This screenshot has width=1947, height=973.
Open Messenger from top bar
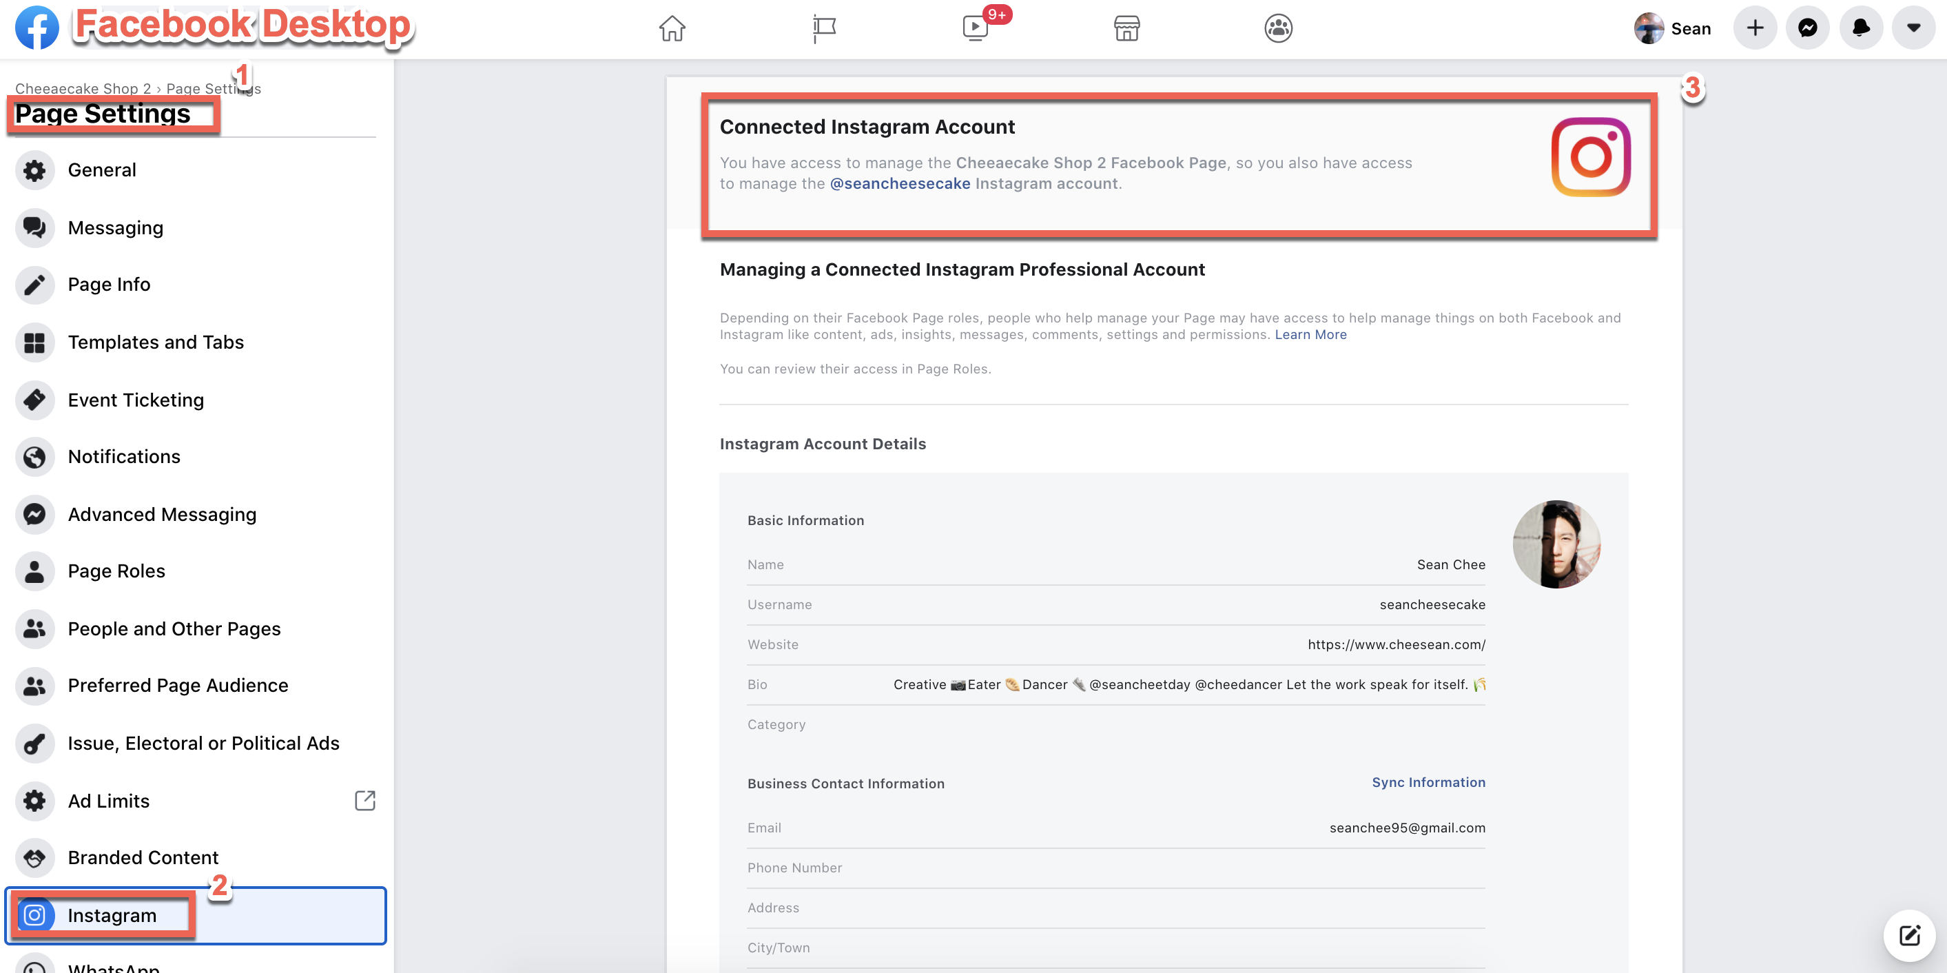point(1807,29)
